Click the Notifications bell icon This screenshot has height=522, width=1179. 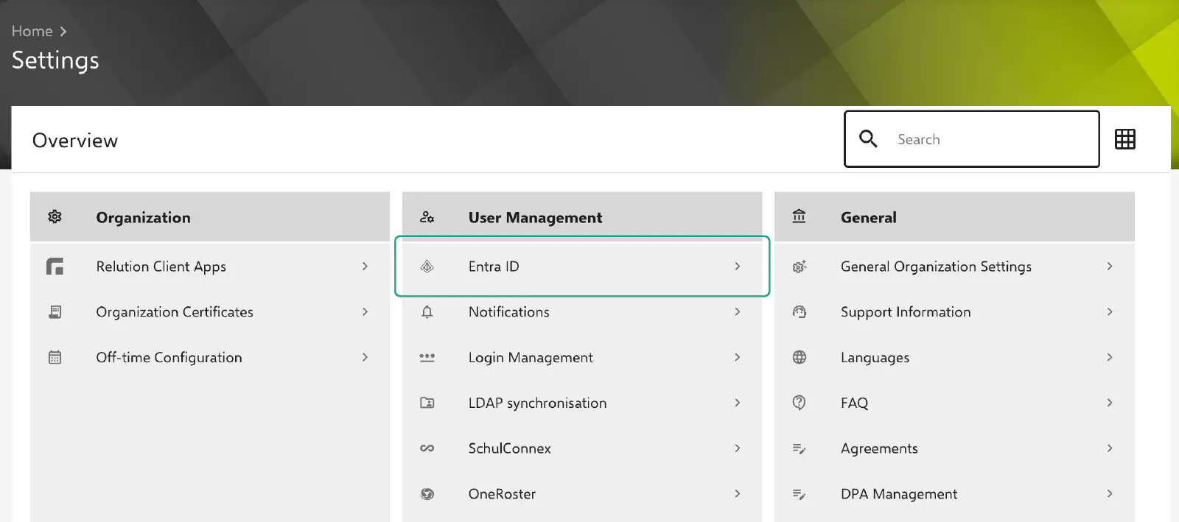click(427, 312)
